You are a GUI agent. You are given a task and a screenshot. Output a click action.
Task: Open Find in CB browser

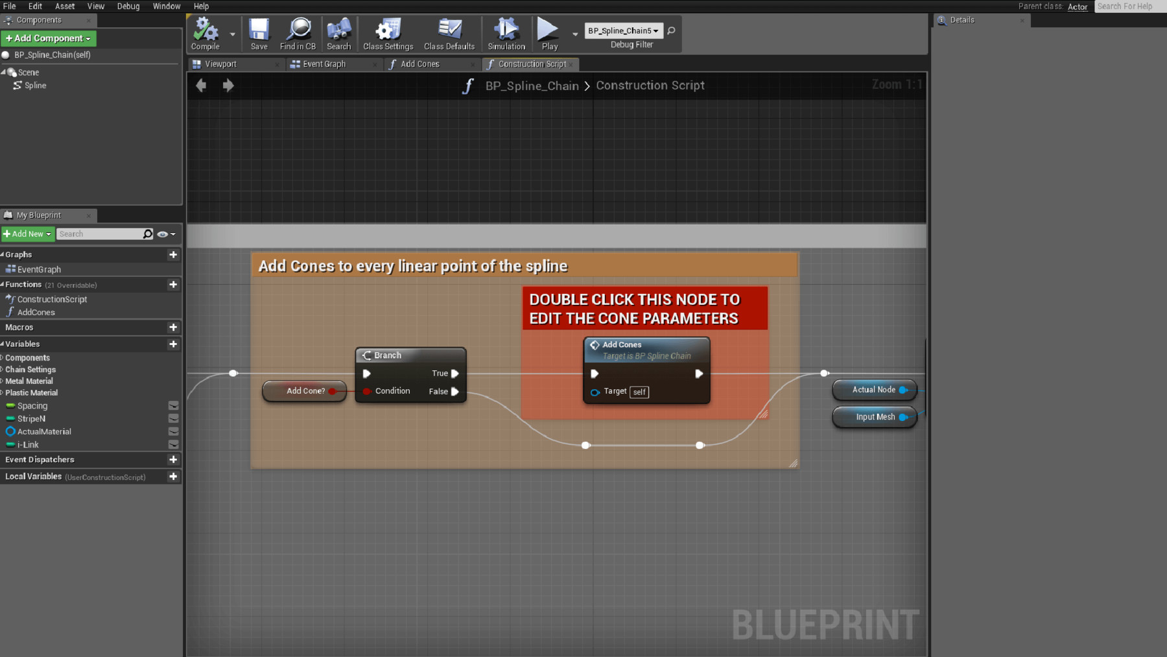click(x=298, y=32)
